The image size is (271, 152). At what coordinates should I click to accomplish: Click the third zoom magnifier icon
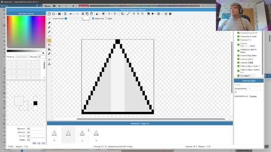coord(142,14)
